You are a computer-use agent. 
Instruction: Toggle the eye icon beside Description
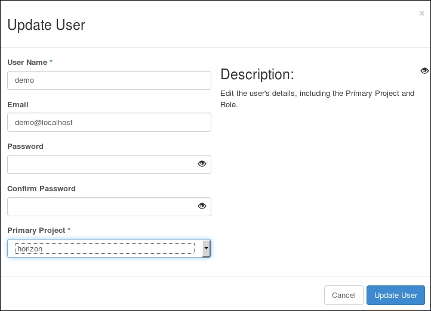(x=424, y=71)
